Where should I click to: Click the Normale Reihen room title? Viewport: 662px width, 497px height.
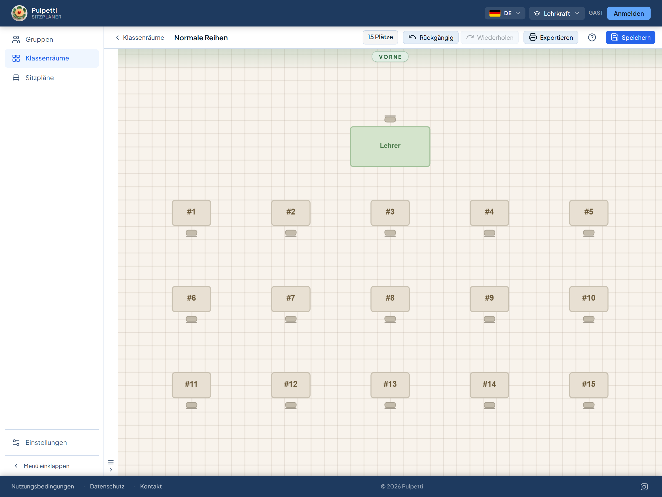[201, 38]
